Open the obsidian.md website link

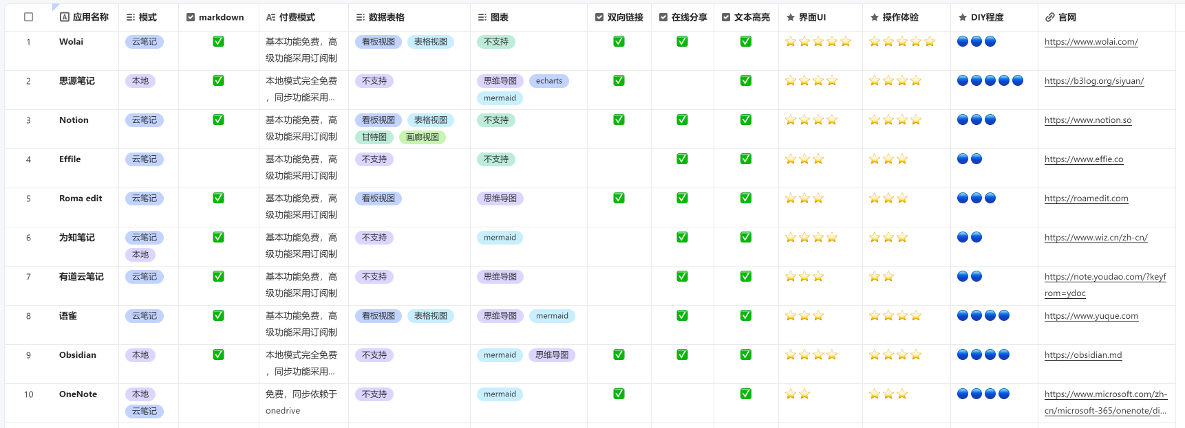tap(1082, 355)
